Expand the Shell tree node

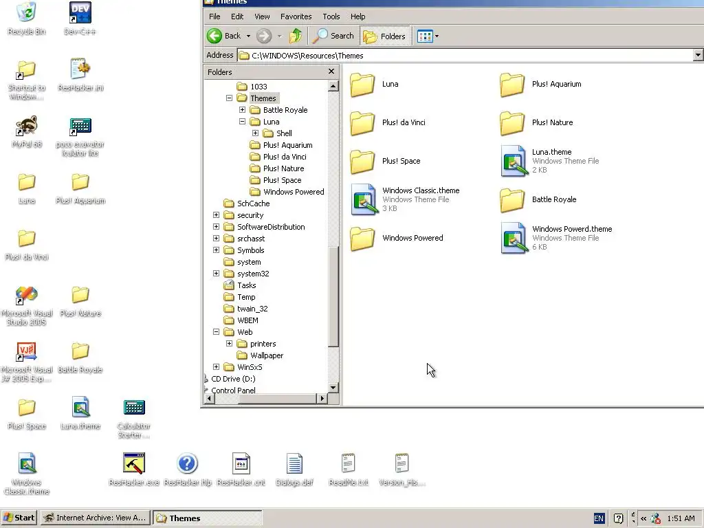pos(255,133)
